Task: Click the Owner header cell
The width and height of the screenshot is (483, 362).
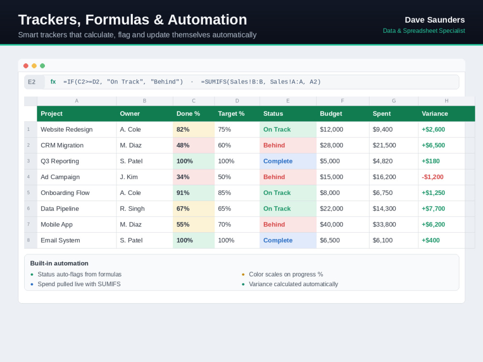Action: [x=144, y=113]
